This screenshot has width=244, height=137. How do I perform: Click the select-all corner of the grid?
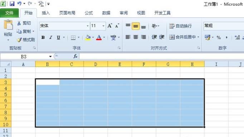coord(6,64)
